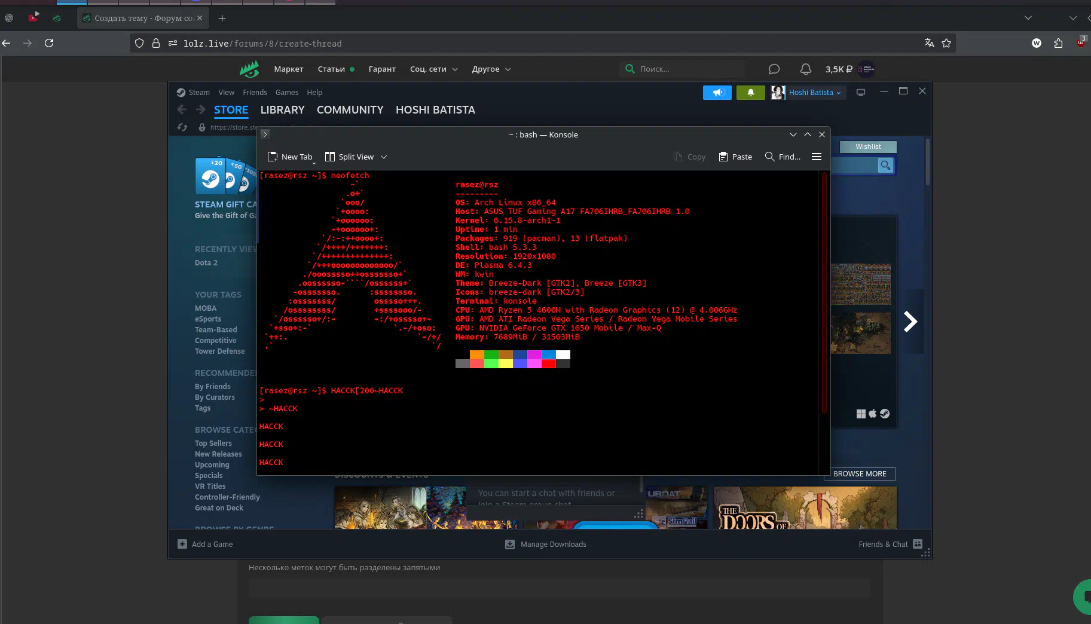Image resolution: width=1091 pixels, height=624 pixels.
Task: Click Steam Wishlist button
Action: pyautogui.click(x=868, y=146)
